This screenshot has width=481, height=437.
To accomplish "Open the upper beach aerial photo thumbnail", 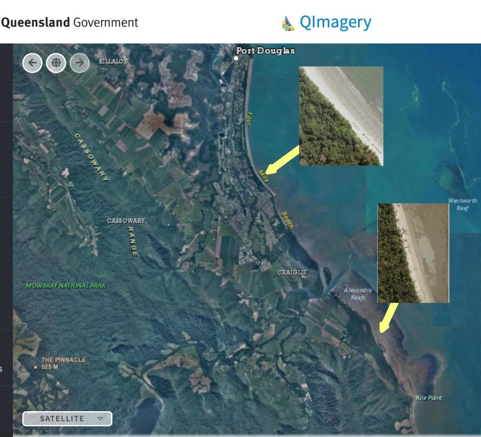I will 341,116.
